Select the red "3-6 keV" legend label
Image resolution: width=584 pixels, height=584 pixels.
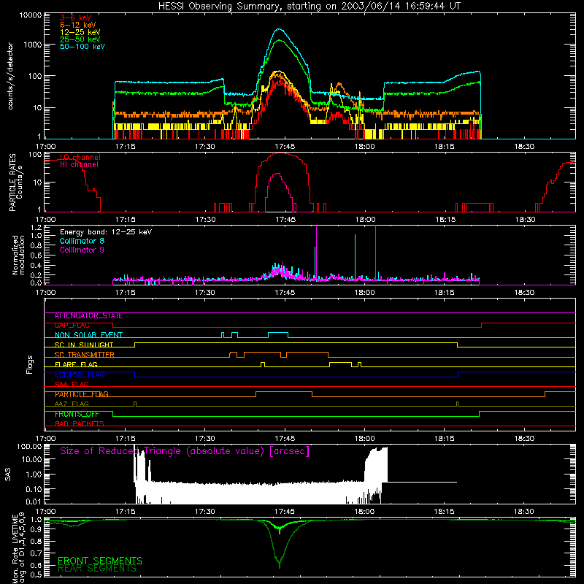(x=76, y=18)
